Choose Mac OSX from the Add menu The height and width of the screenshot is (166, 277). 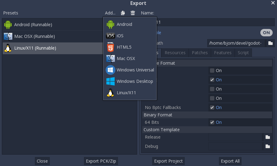[130, 59]
